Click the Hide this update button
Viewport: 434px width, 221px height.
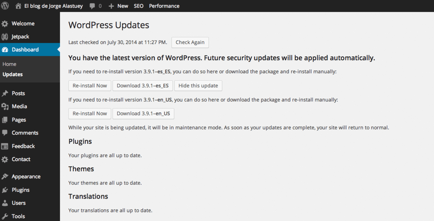198,85
